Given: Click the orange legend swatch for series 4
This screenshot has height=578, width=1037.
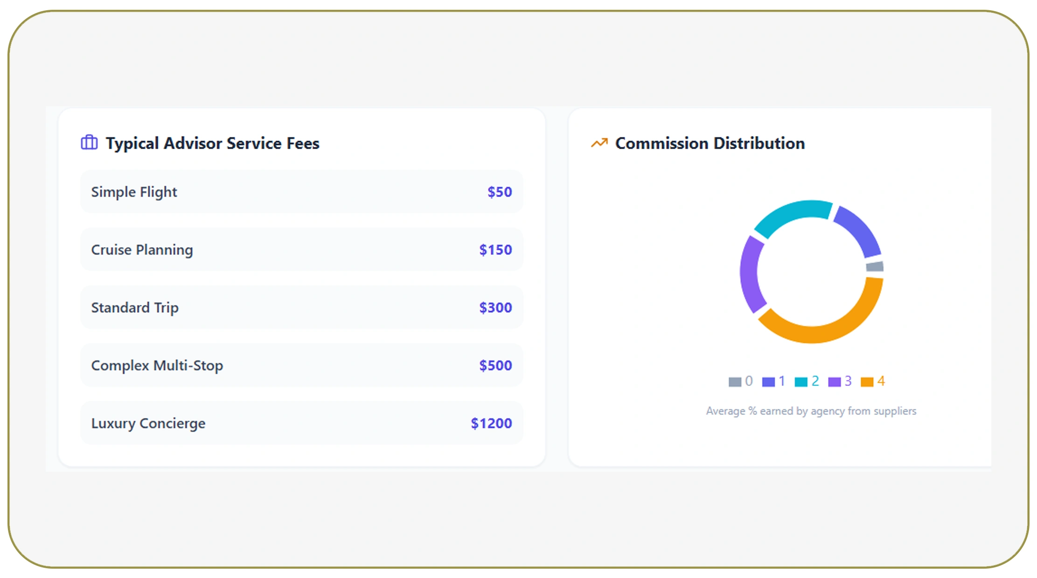Looking at the screenshot, I should [866, 381].
